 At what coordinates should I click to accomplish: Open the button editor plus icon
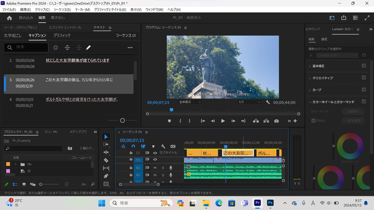[295, 121]
